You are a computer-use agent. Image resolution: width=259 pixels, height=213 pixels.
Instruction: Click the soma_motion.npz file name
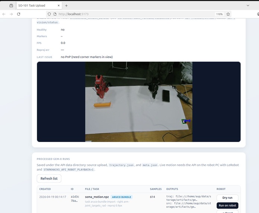(x=97, y=197)
